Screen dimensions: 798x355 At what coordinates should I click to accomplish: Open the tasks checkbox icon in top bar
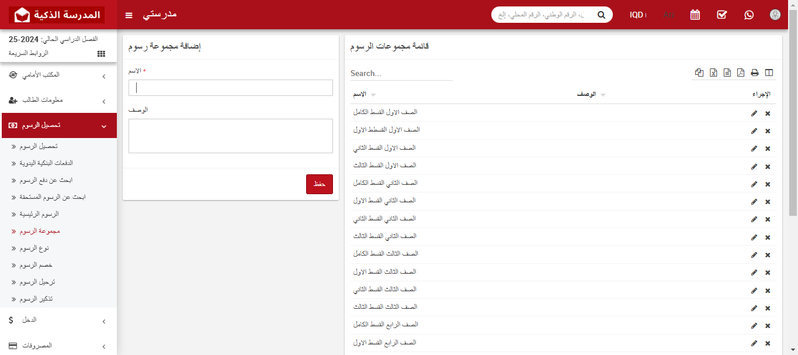click(x=721, y=14)
